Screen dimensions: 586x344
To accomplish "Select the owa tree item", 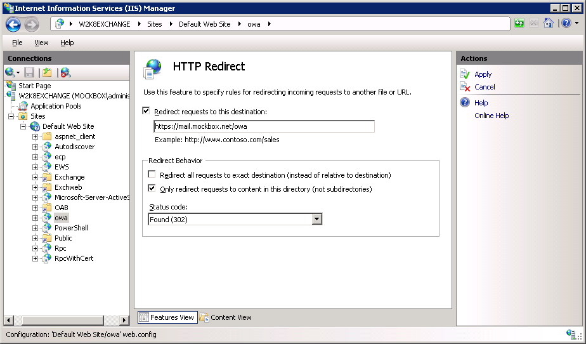I will coord(61,218).
